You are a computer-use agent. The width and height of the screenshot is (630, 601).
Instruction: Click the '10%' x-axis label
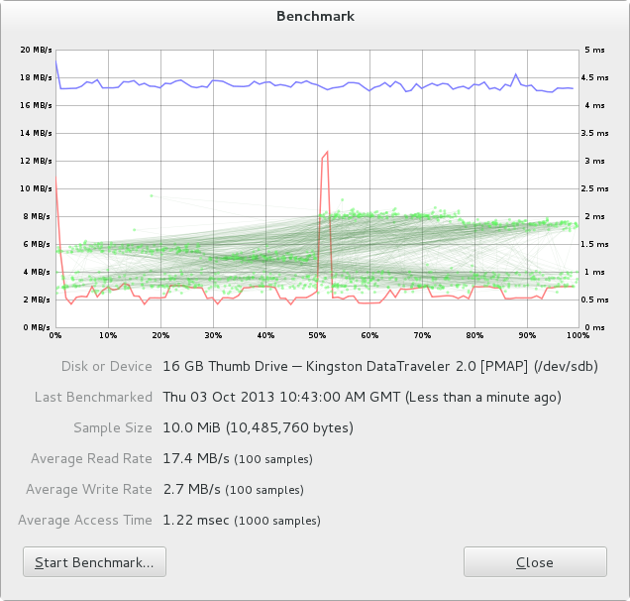(108, 335)
